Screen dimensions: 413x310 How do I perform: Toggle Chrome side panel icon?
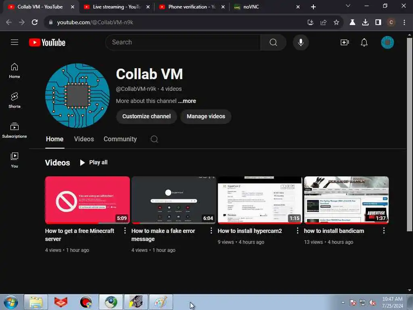click(x=378, y=22)
